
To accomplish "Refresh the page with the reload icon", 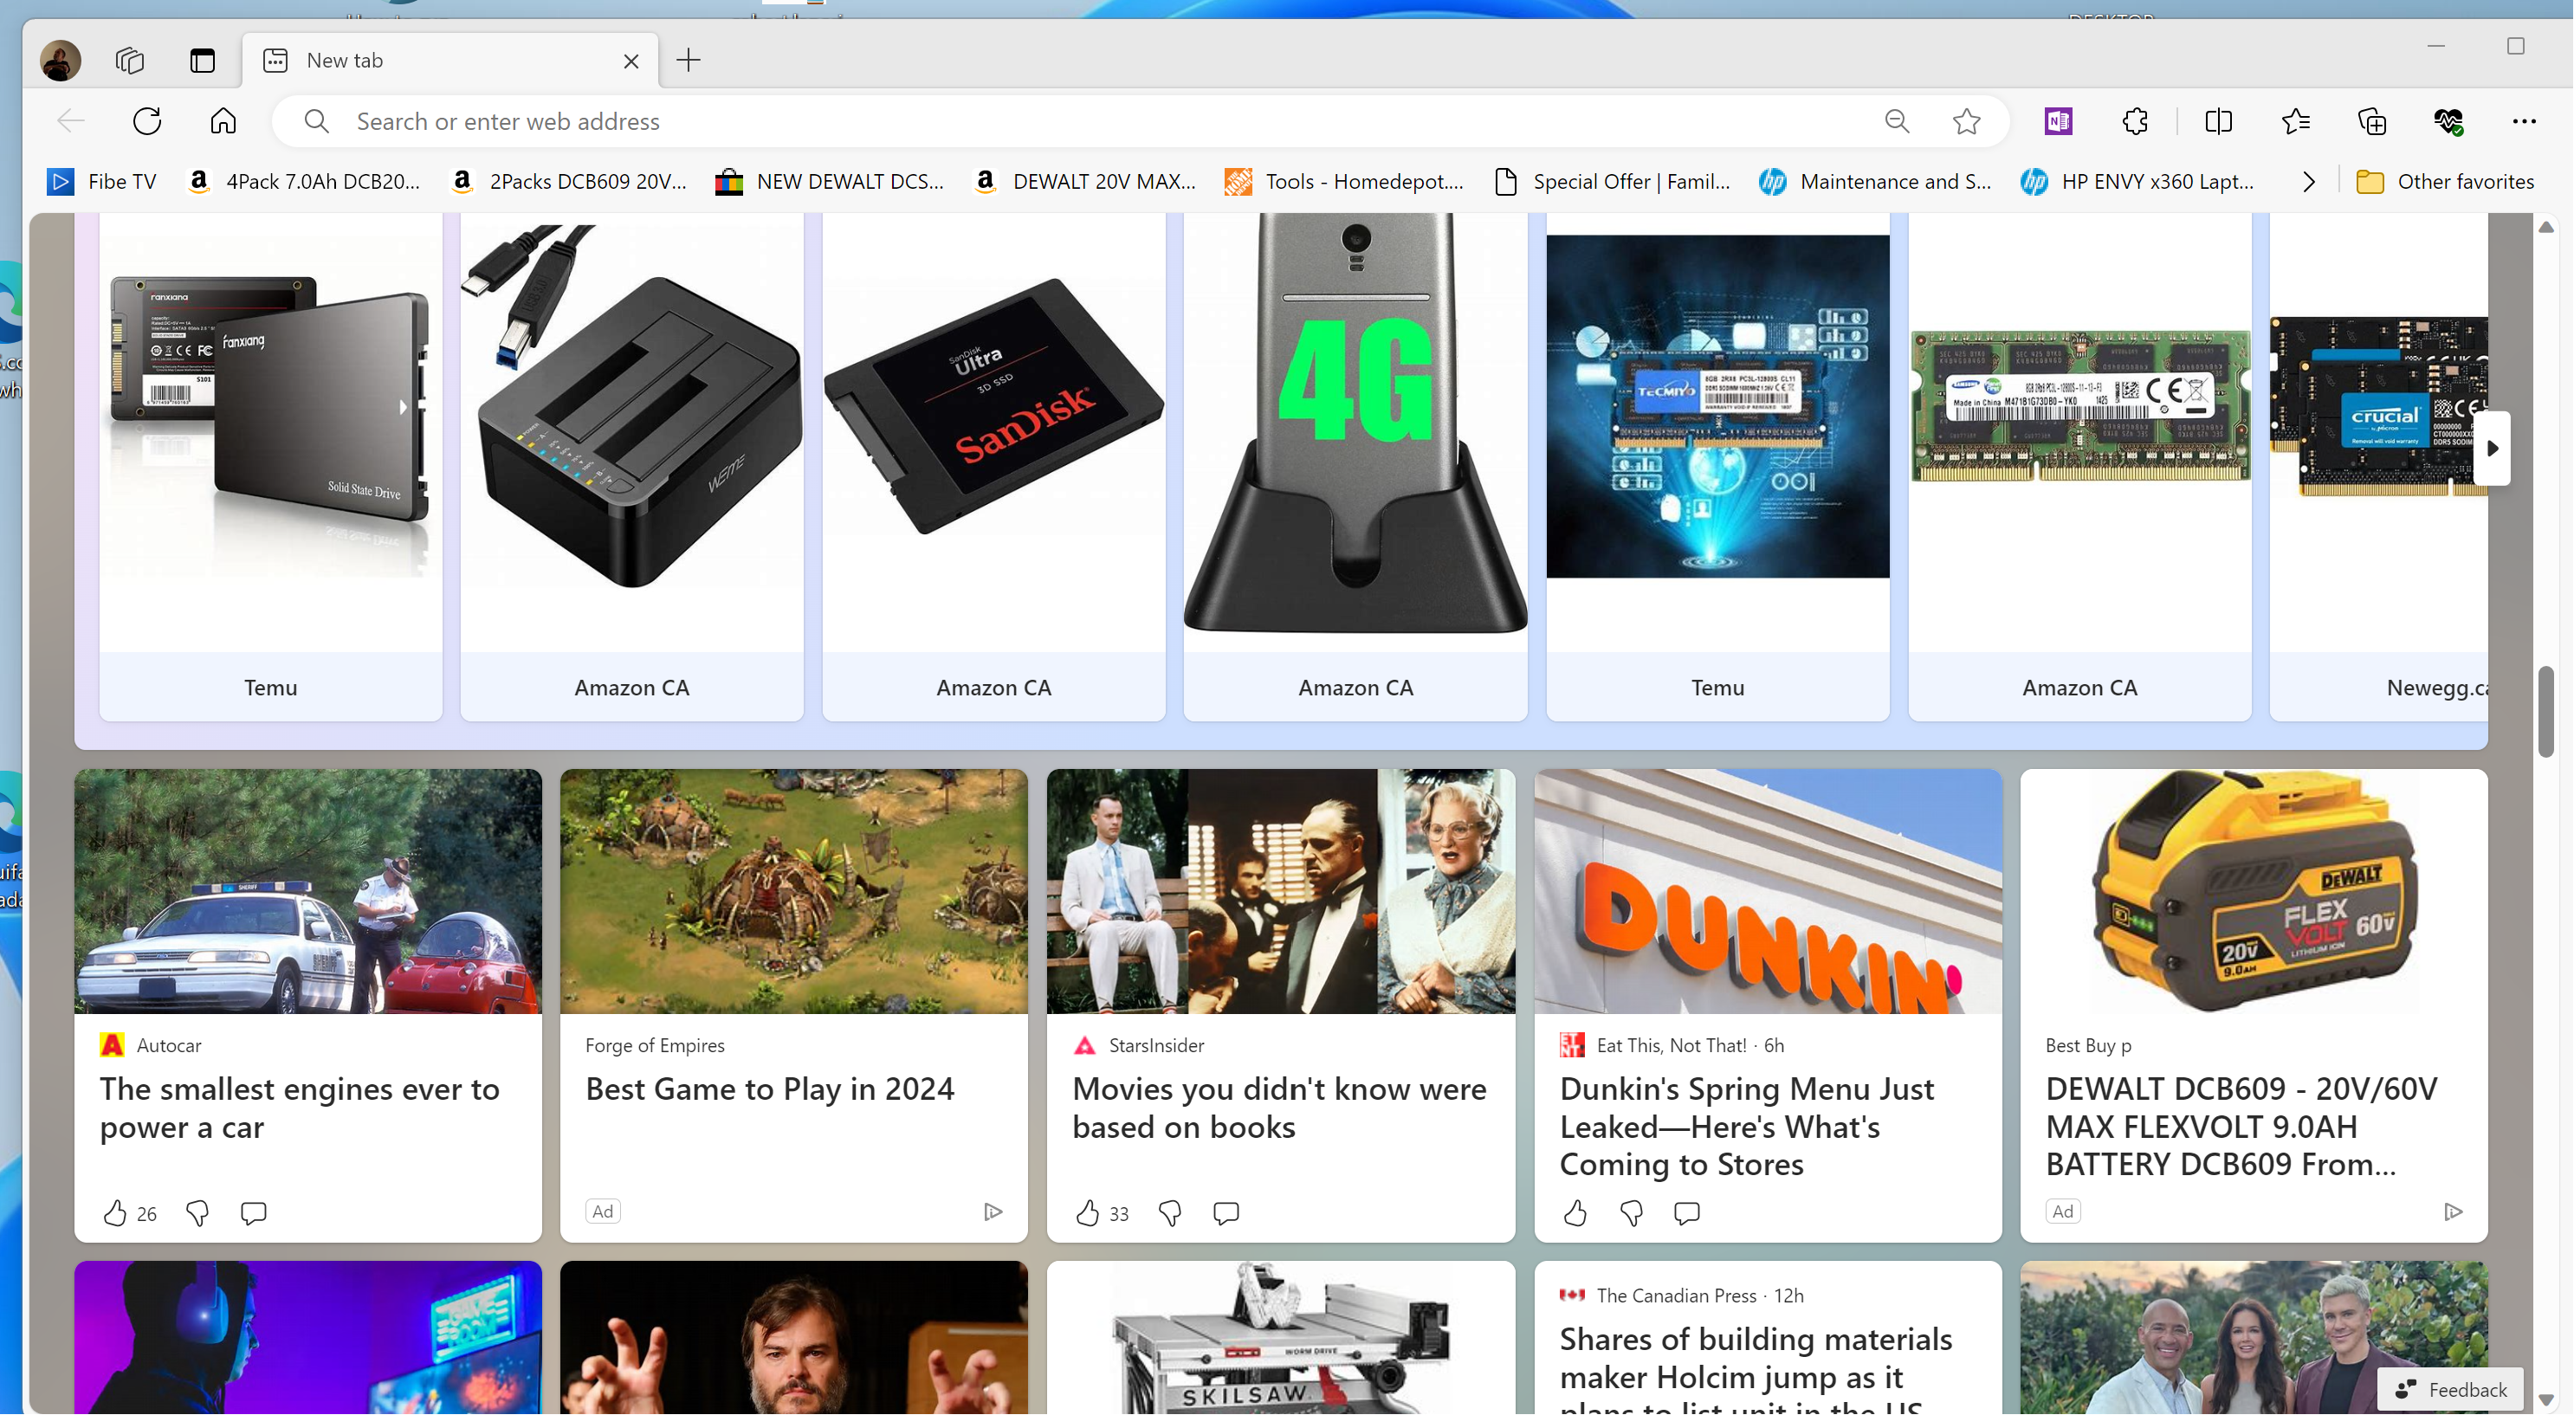I will (x=147, y=121).
